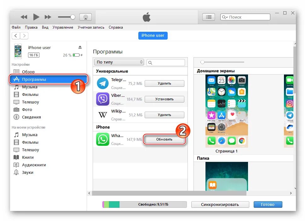Open the AirPlay output icon
This screenshot has height=221, width=306.
point(85,17)
